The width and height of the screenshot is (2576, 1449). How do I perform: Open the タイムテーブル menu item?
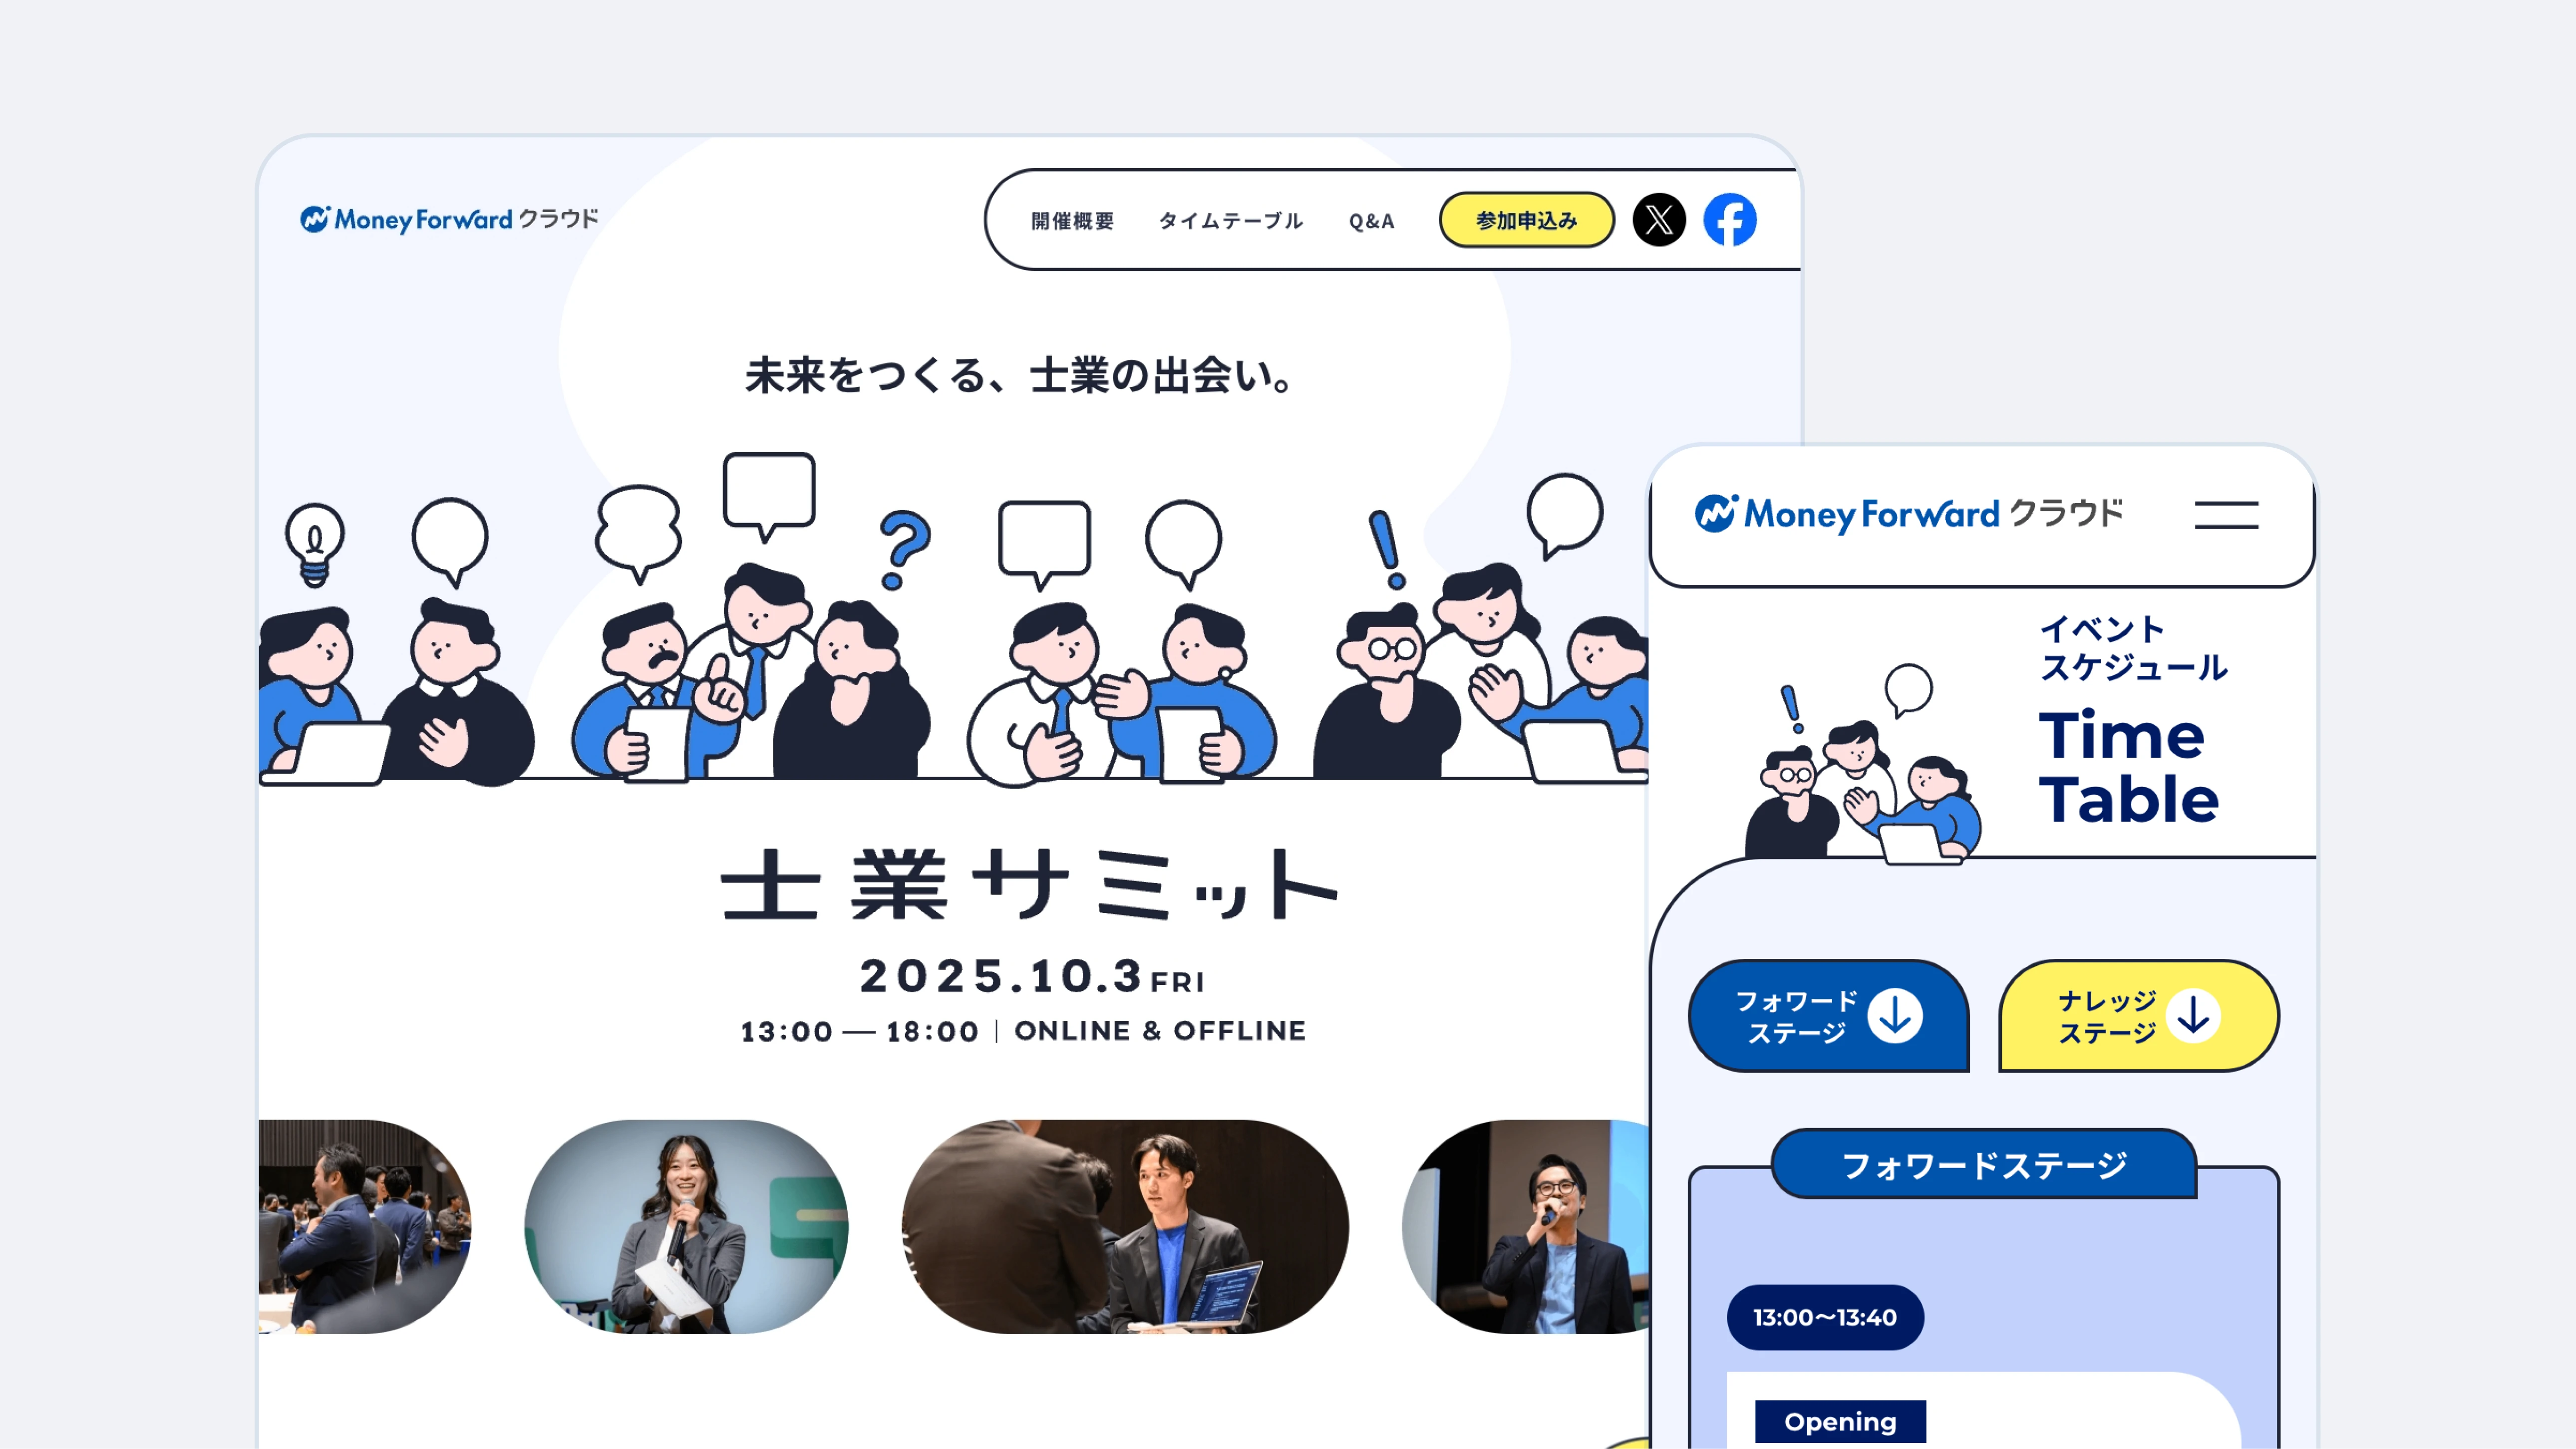pyautogui.click(x=1231, y=221)
